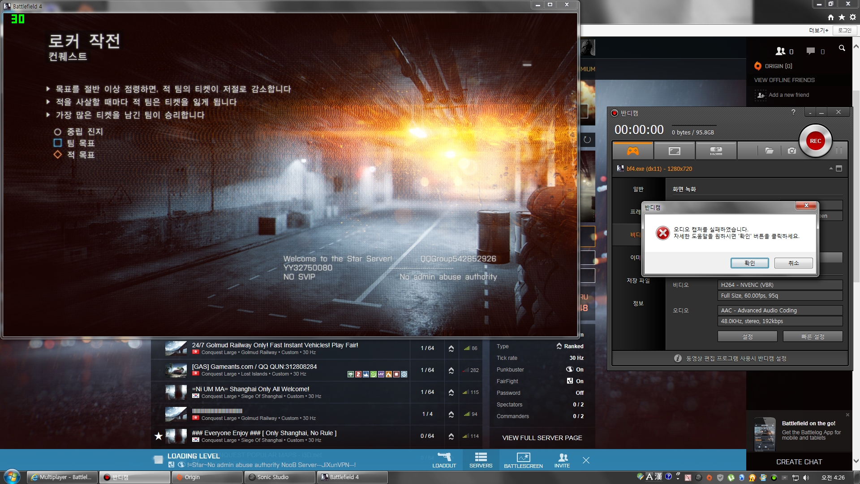Click VIEW OFFLINE FRIENDS
The image size is (860, 484).
pyautogui.click(x=784, y=80)
